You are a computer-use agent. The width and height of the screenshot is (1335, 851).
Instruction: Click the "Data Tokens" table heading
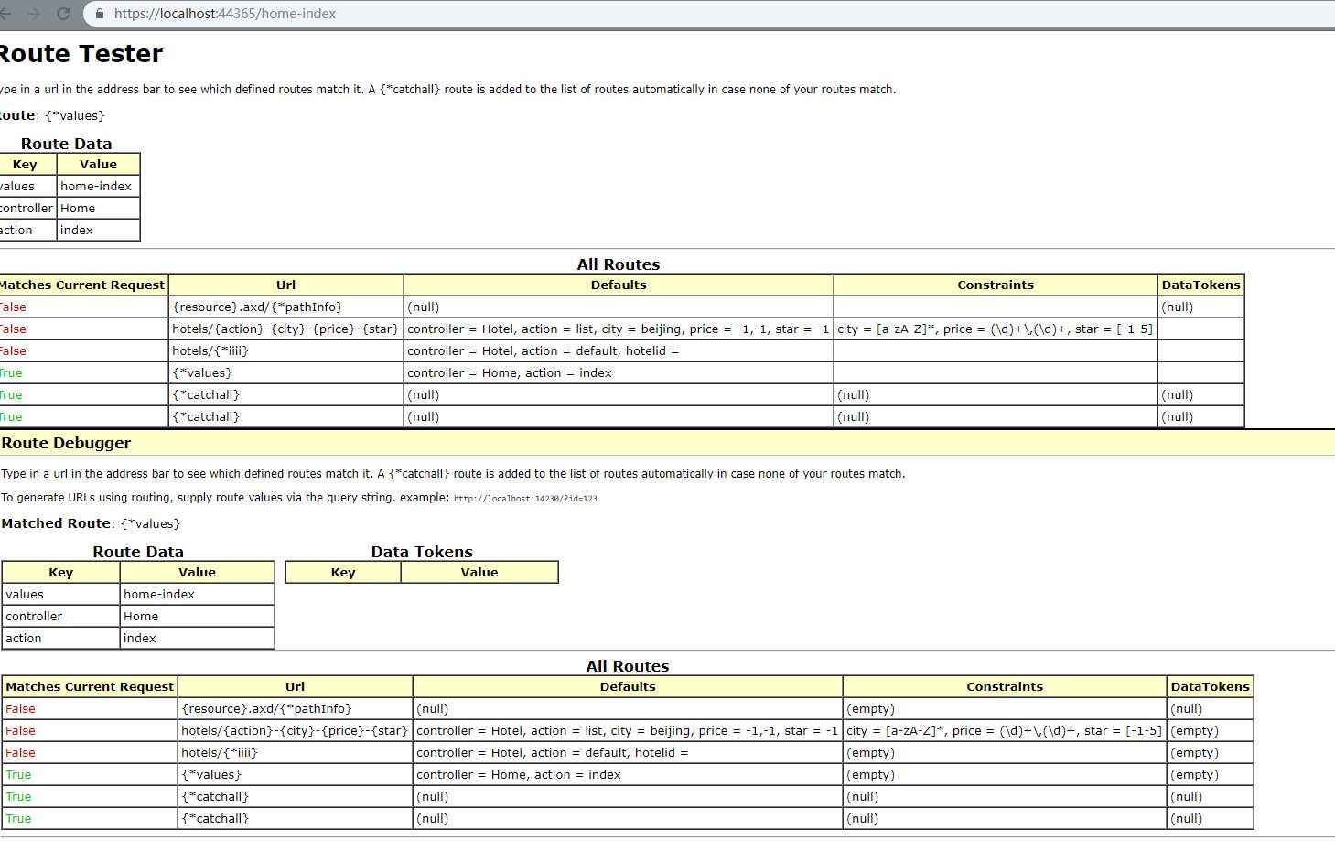pos(422,552)
